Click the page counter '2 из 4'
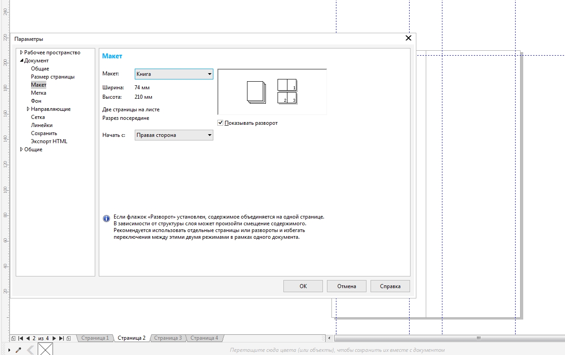 pyautogui.click(x=40, y=338)
